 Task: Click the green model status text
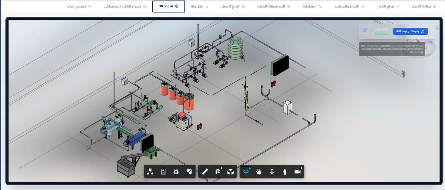(x=382, y=34)
